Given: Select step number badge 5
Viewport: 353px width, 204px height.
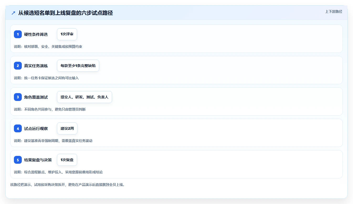Looking at the screenshot, I should point(18,160).
